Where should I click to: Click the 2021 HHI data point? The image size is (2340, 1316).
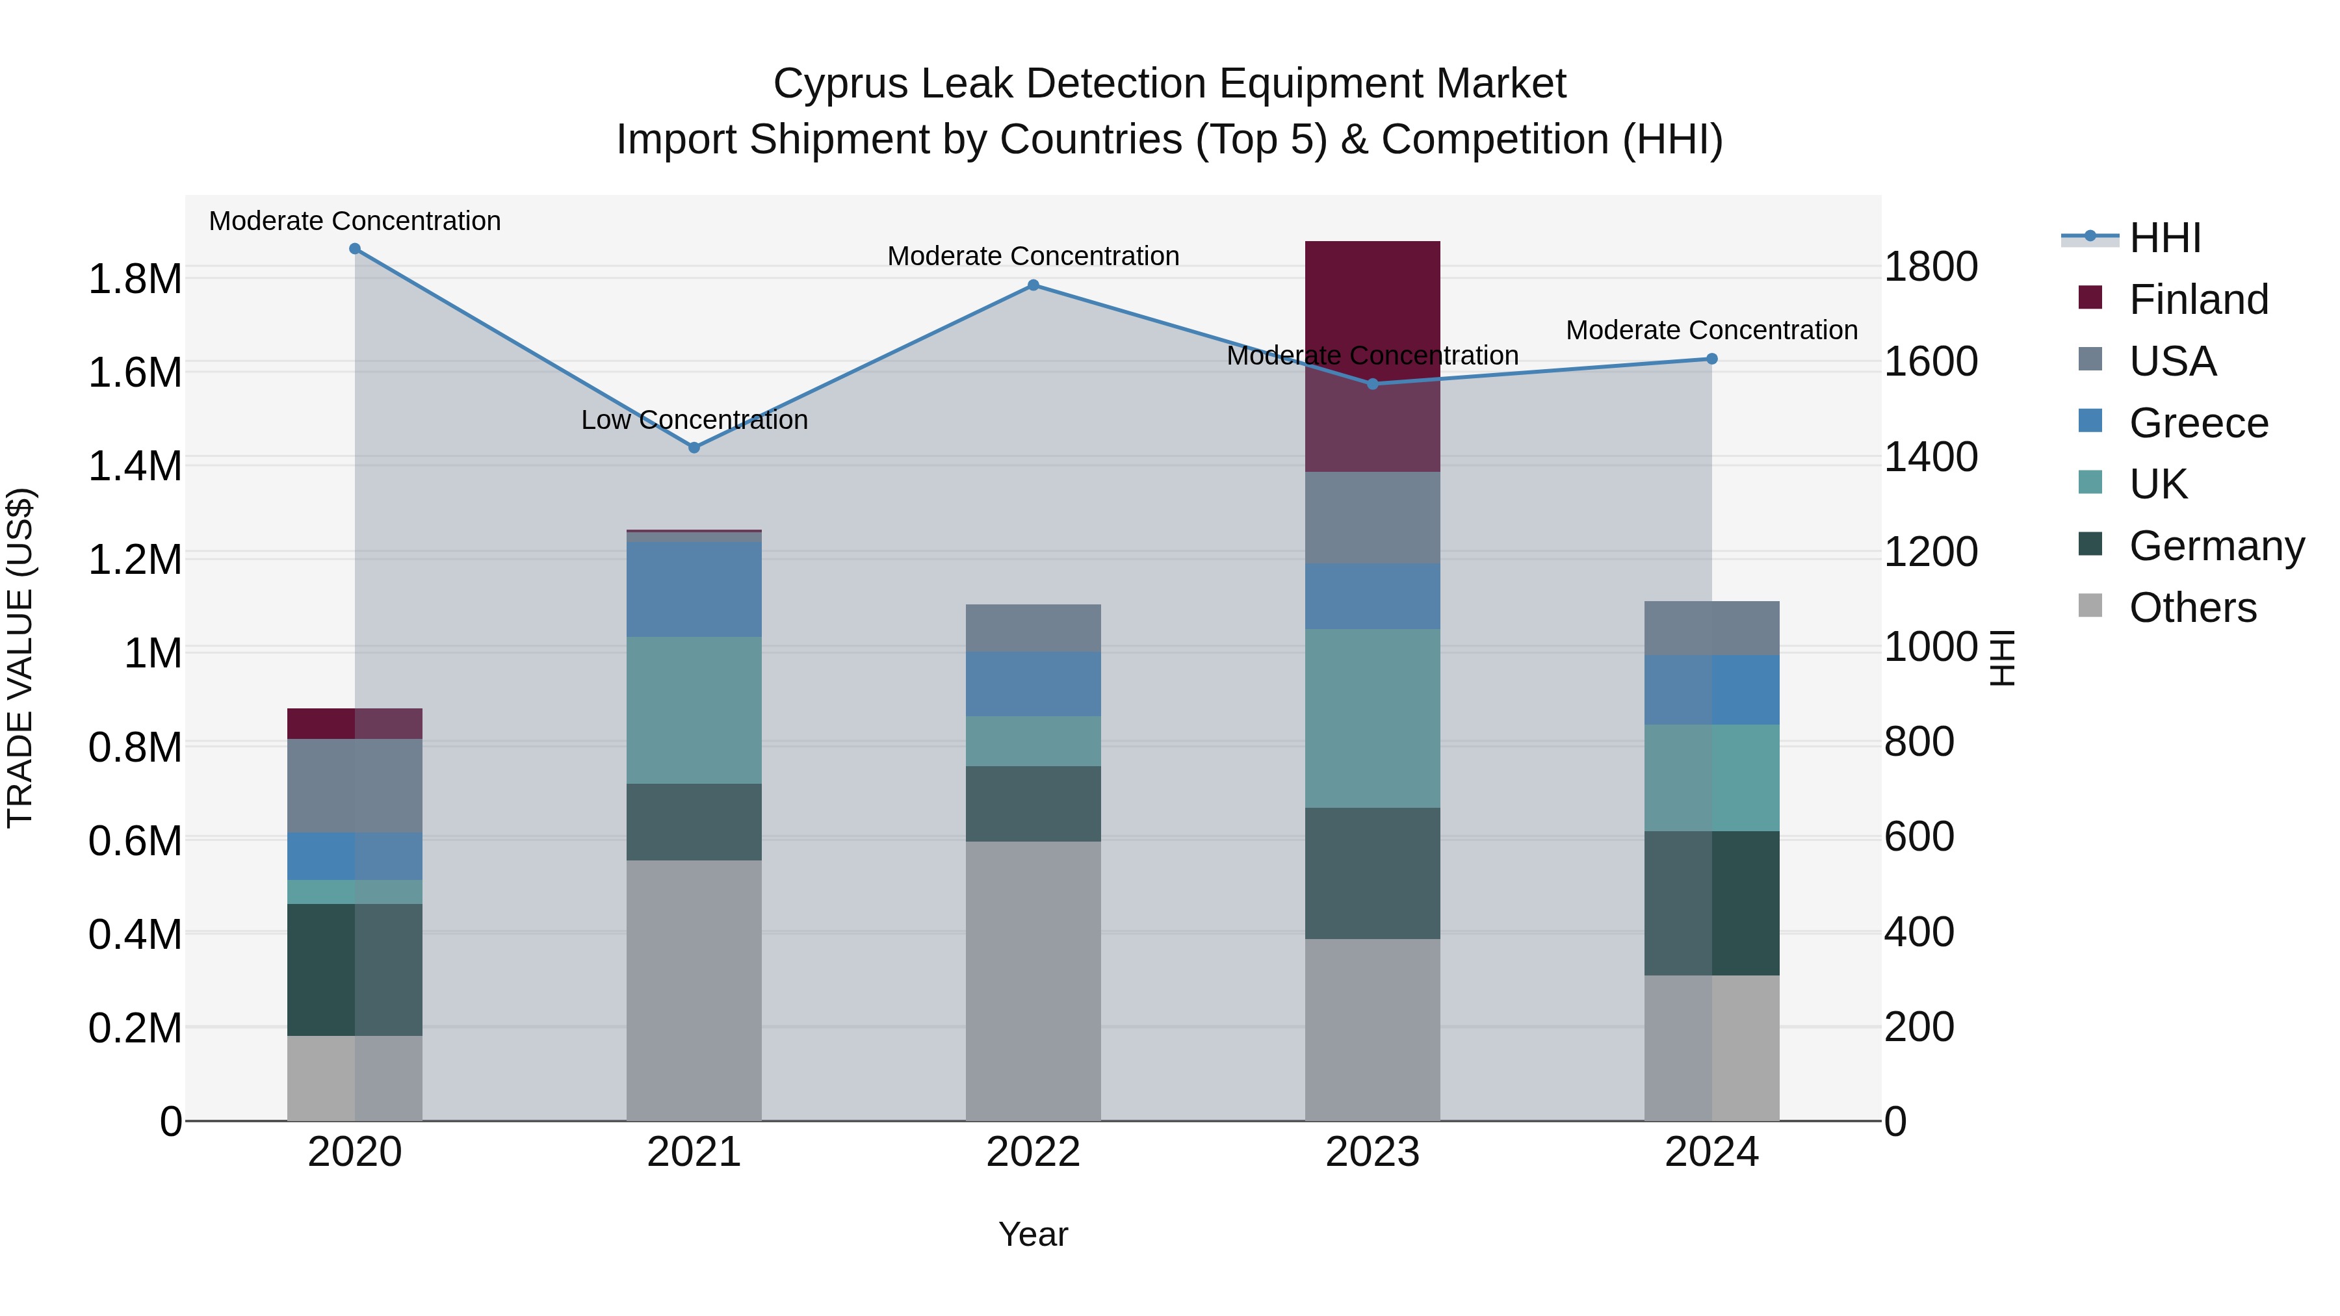tap(694, 448)
